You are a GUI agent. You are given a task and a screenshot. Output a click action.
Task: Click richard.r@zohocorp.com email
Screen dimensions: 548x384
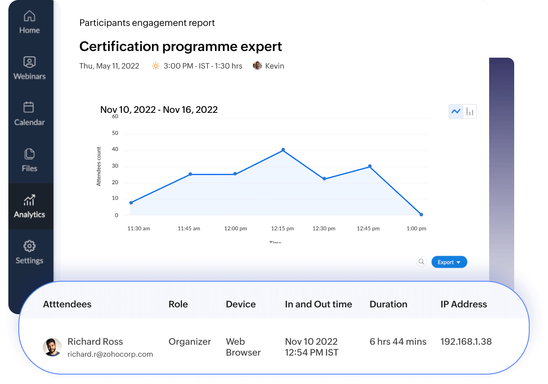tap(110, 354)
